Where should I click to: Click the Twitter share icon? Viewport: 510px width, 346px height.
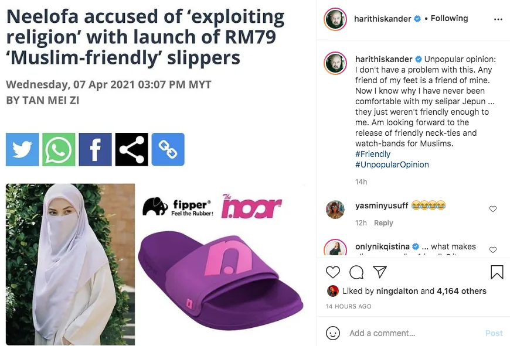coord(22,149)
